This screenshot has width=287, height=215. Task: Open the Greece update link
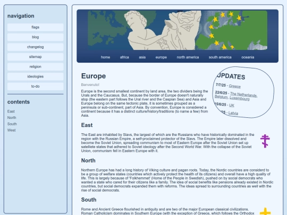235,86
